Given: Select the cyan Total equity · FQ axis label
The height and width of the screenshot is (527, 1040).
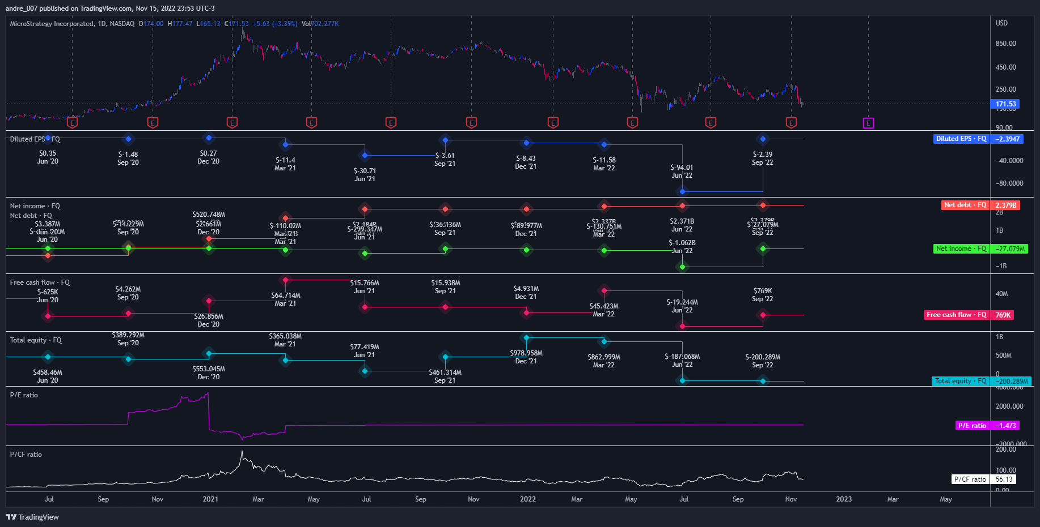Looking at the screenshot, I should (x=961, y=381).
